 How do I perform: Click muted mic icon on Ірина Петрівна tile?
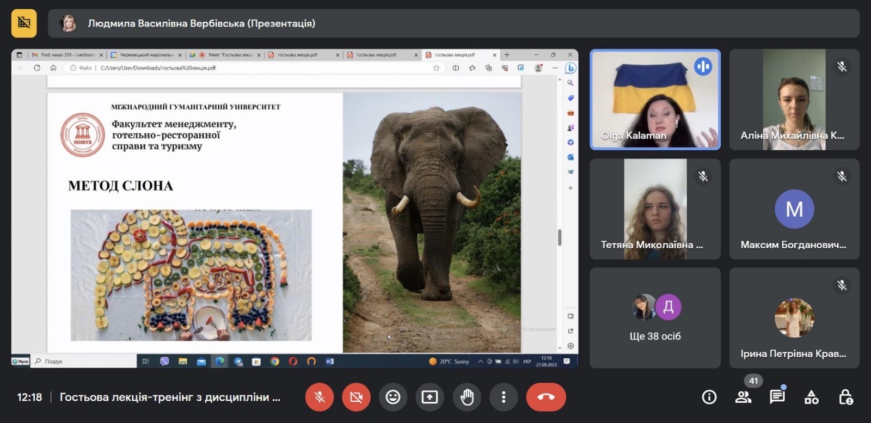(x=842, y=285)
